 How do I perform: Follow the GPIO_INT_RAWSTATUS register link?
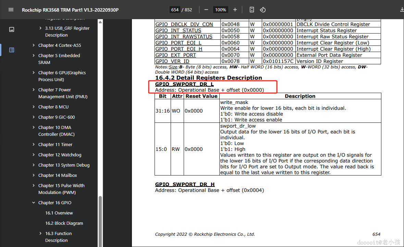click(184, 37)
